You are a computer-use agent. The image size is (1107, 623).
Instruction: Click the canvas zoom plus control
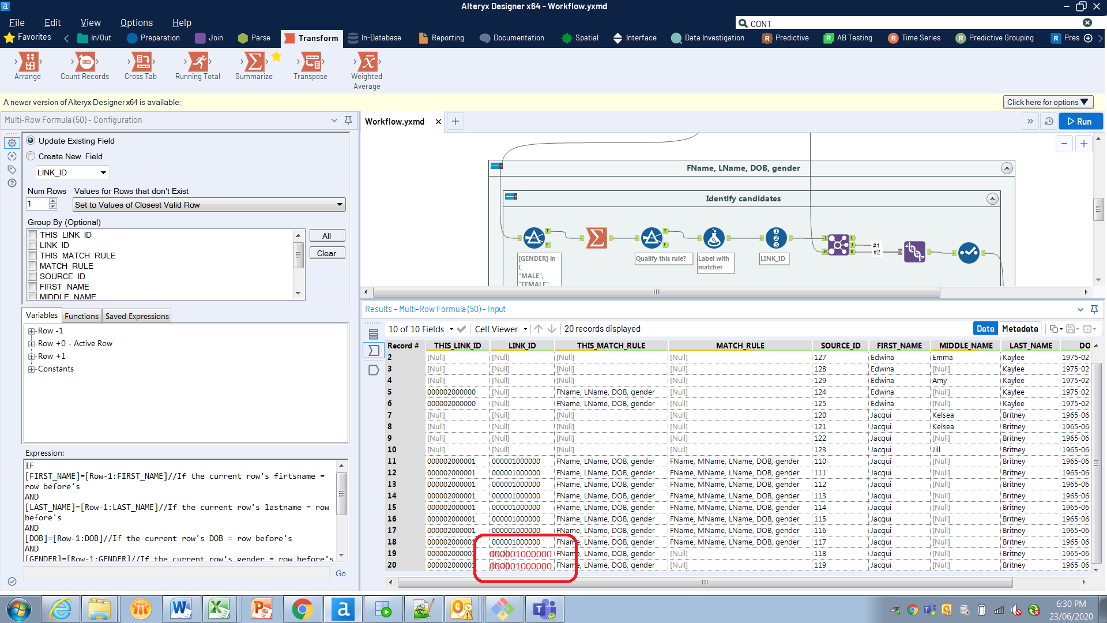(x=1083, y=144)
